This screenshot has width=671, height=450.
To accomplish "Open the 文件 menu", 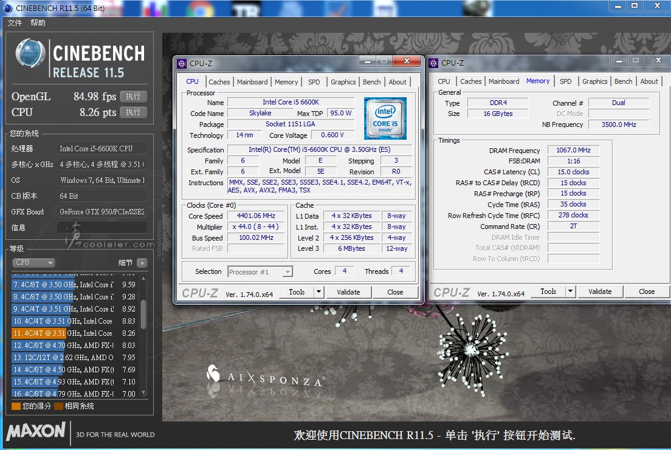I will pos(15,22).
